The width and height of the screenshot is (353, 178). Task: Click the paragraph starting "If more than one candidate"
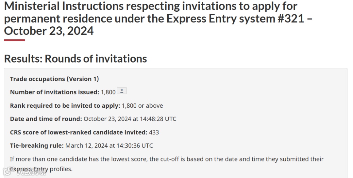coord(167,159)
